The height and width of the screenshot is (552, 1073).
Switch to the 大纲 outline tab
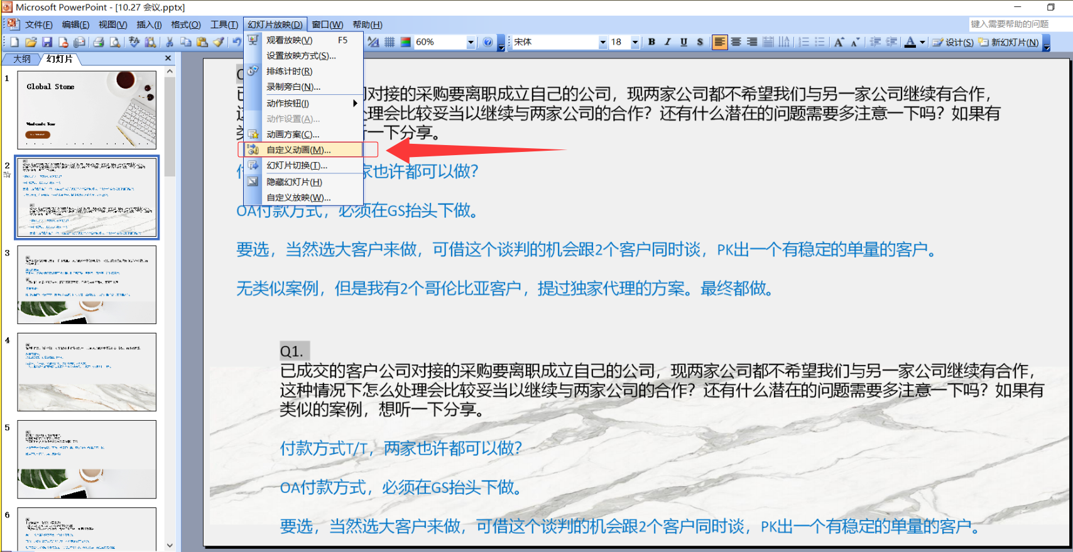pos(22,58)
